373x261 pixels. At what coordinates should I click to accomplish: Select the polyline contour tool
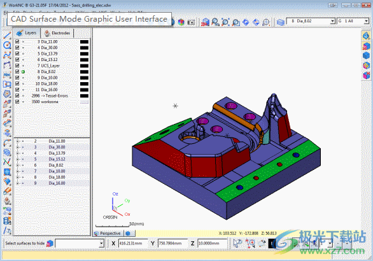tap(7, 65)
